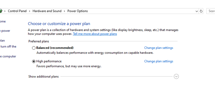The width and height of the screenshot is (215, 107).
Task: Change plan settings for Balanced plan
Action: (159, 48)
